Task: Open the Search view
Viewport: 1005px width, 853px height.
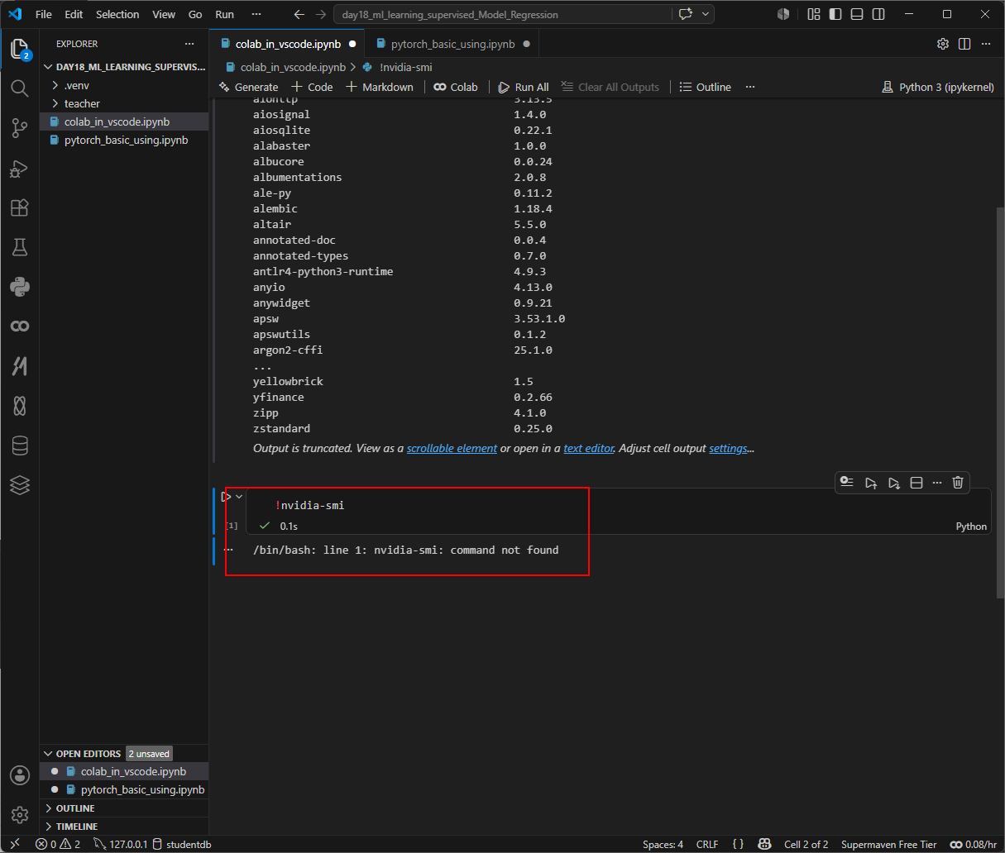Action: coord(20,88)
